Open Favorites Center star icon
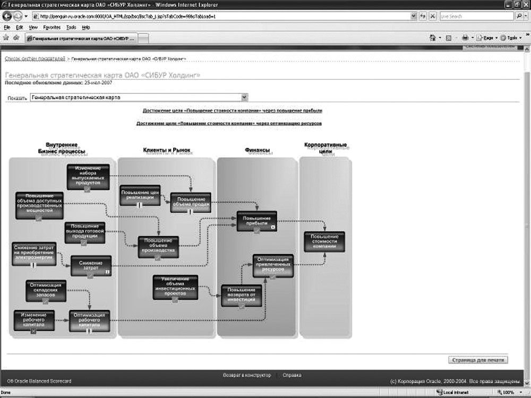 6,38
